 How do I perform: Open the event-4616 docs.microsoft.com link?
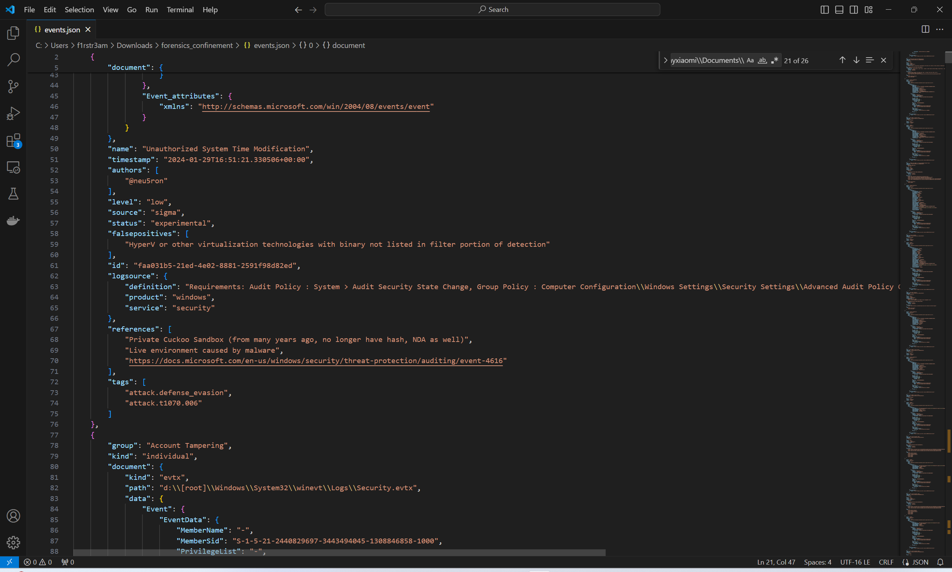point(315,361)
